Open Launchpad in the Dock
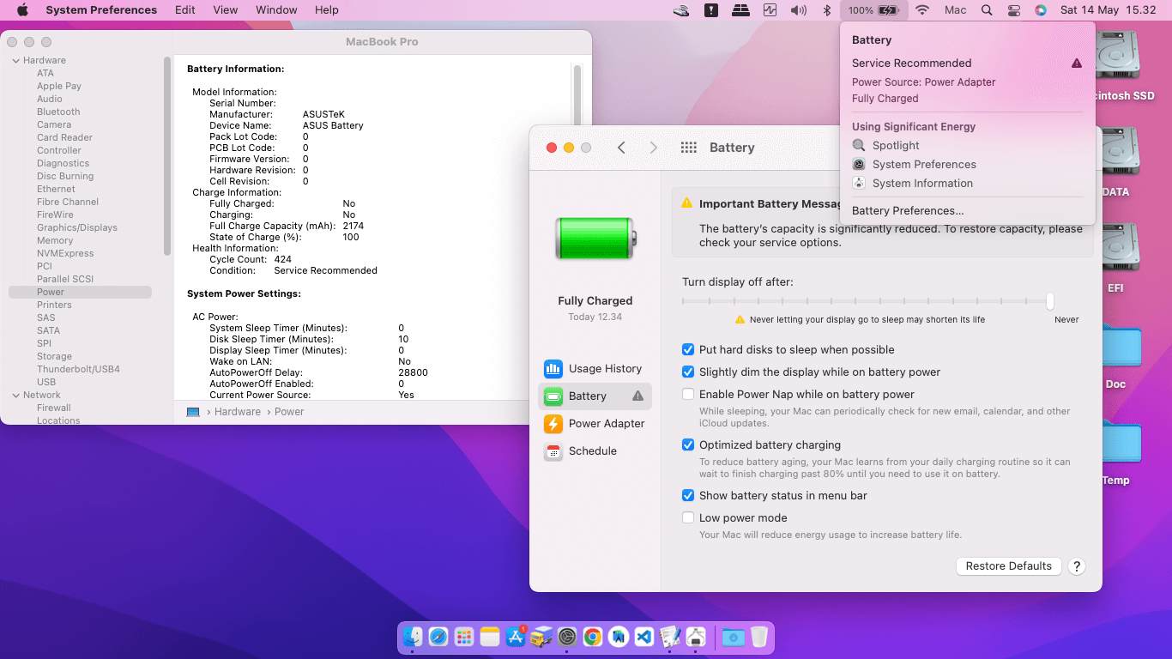This screenshot has height=659, width=1172. click(464, 637)
